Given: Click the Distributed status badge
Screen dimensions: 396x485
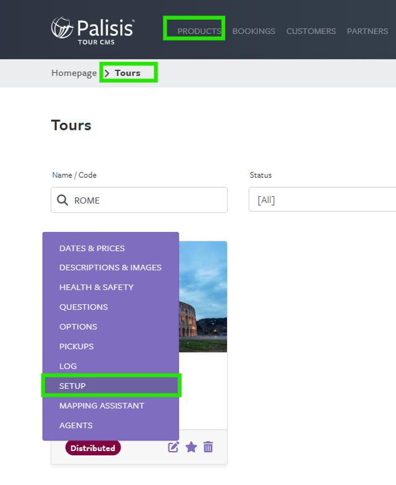Looking at the screenshot, I should [93, 448].
